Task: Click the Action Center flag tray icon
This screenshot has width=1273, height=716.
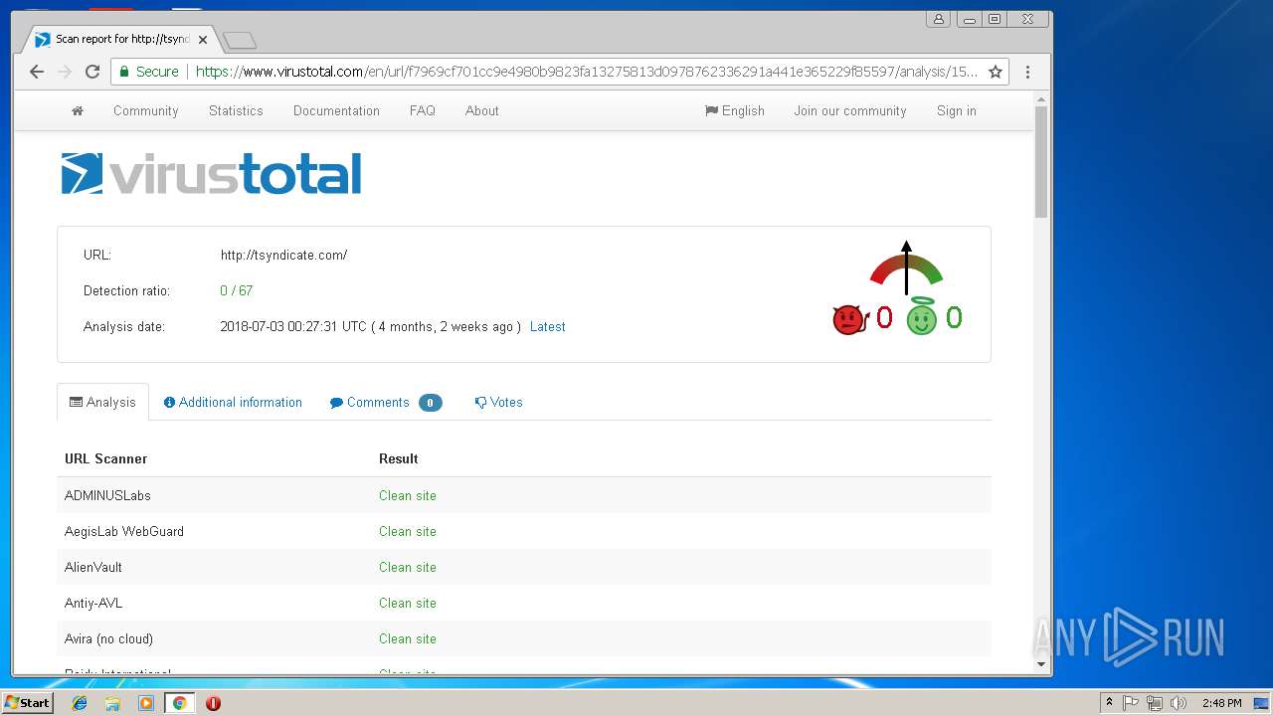Action: click(1131, 703)
